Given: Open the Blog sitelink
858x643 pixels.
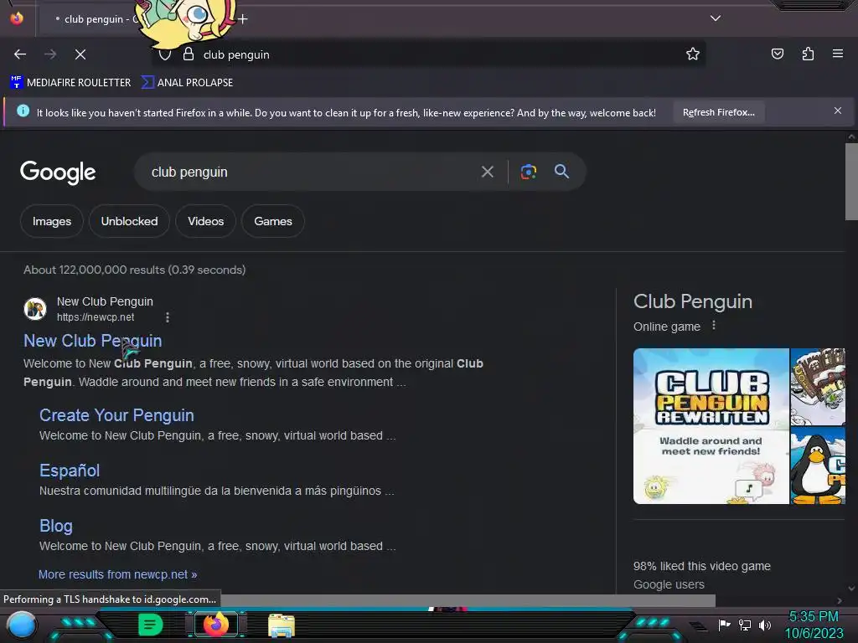Looking at the screenshot, I should pyautogui.click(x=56, y=526).
